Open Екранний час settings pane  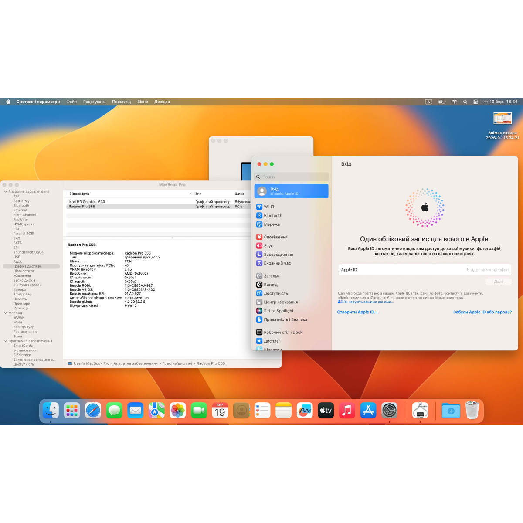click(x=291, y=263)
